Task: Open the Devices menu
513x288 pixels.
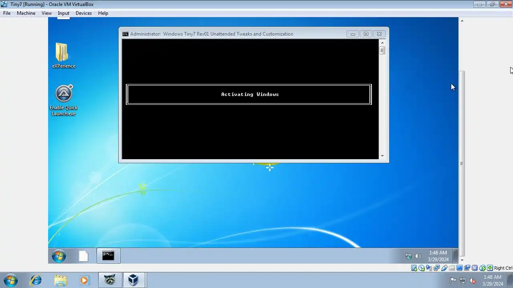Action: pos(83,13)
